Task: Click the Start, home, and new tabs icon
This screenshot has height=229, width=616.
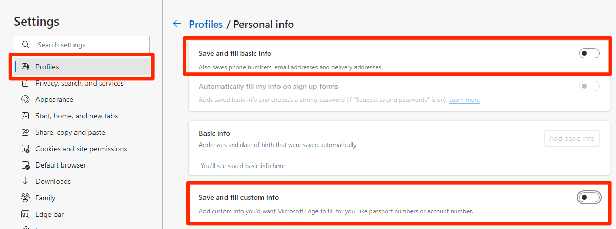Action: [x=25, y=116]
